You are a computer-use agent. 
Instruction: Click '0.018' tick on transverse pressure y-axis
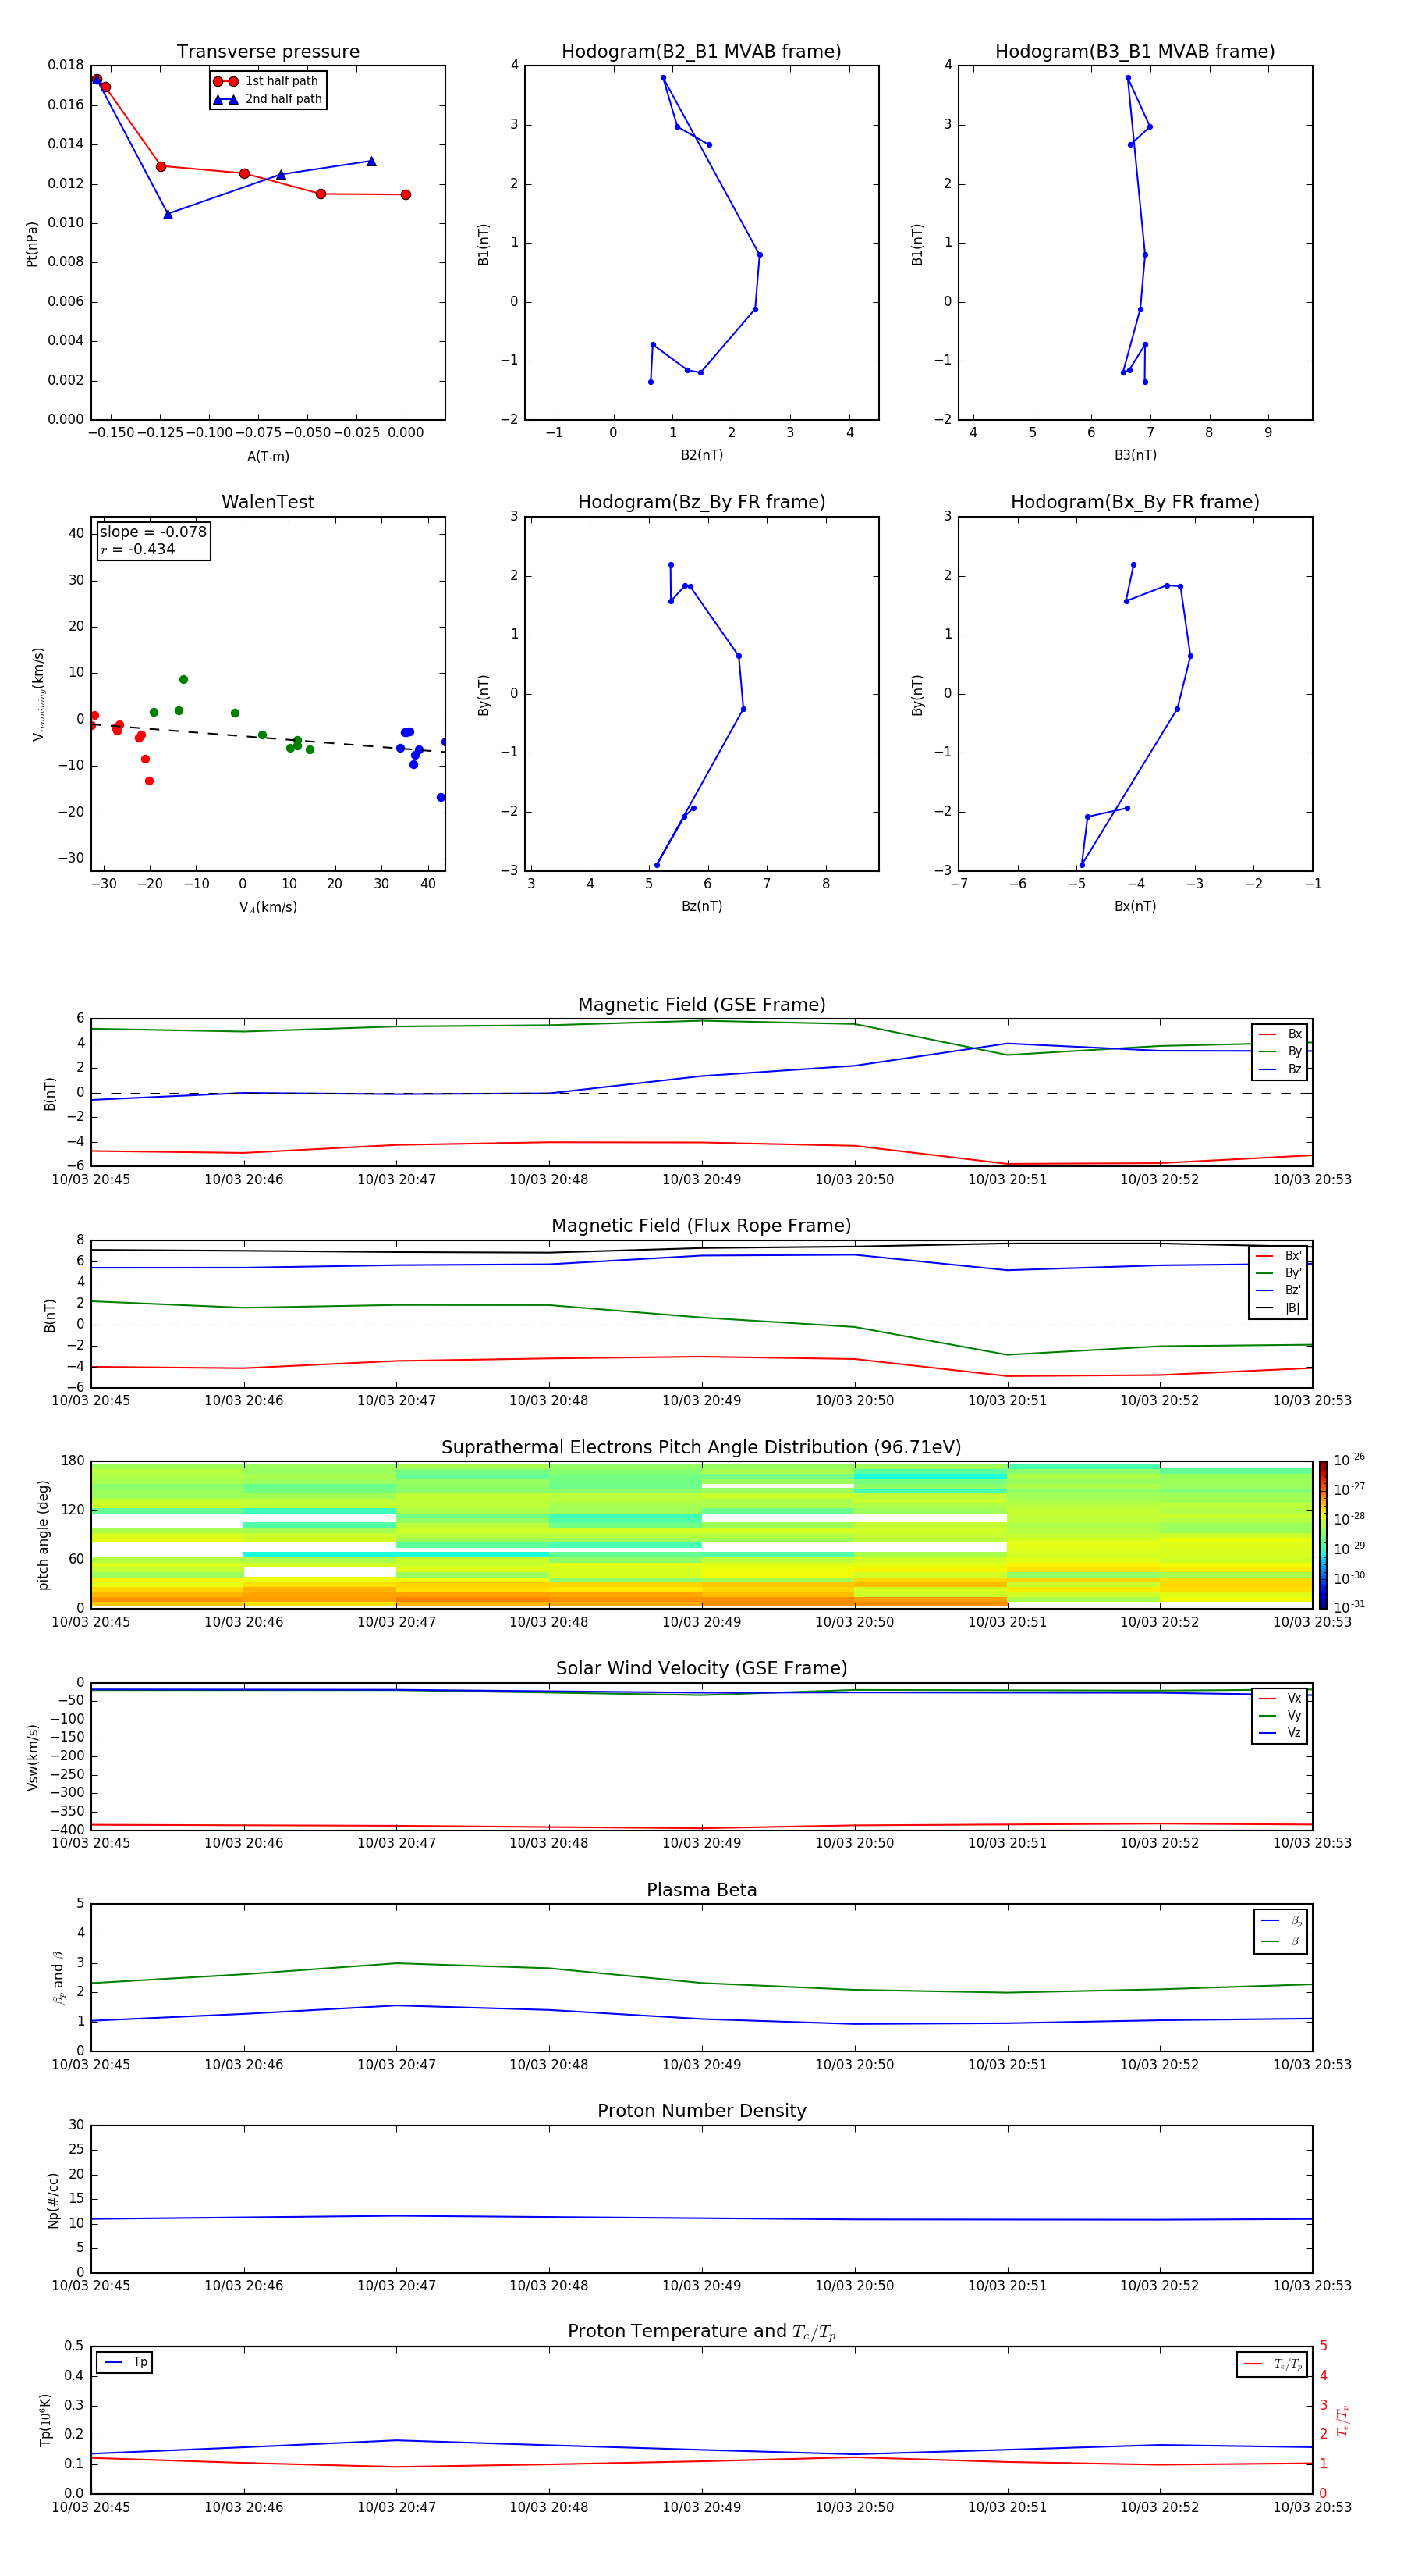[66, 65]
